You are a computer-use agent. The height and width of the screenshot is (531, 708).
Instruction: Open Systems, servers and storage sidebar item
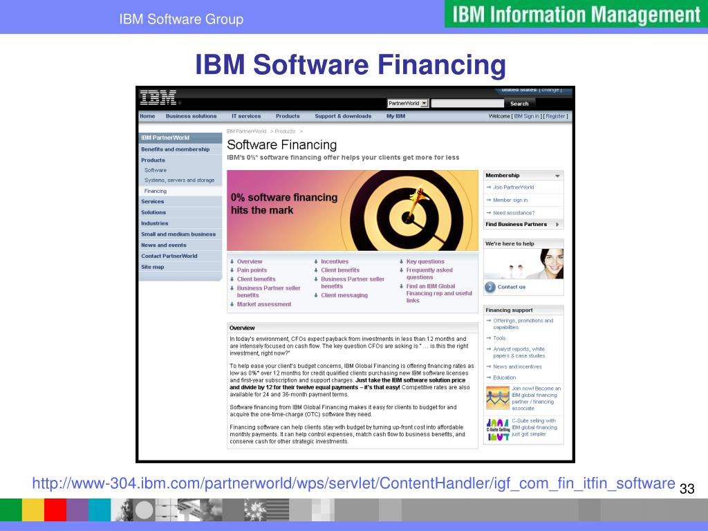(179, 180)
